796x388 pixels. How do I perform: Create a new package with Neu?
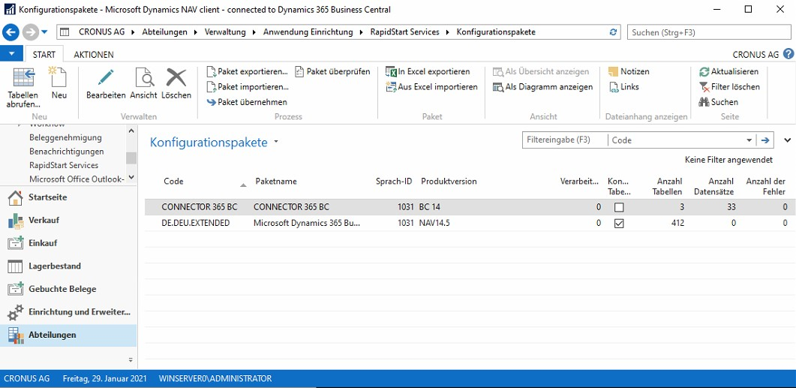pos(59,84)
